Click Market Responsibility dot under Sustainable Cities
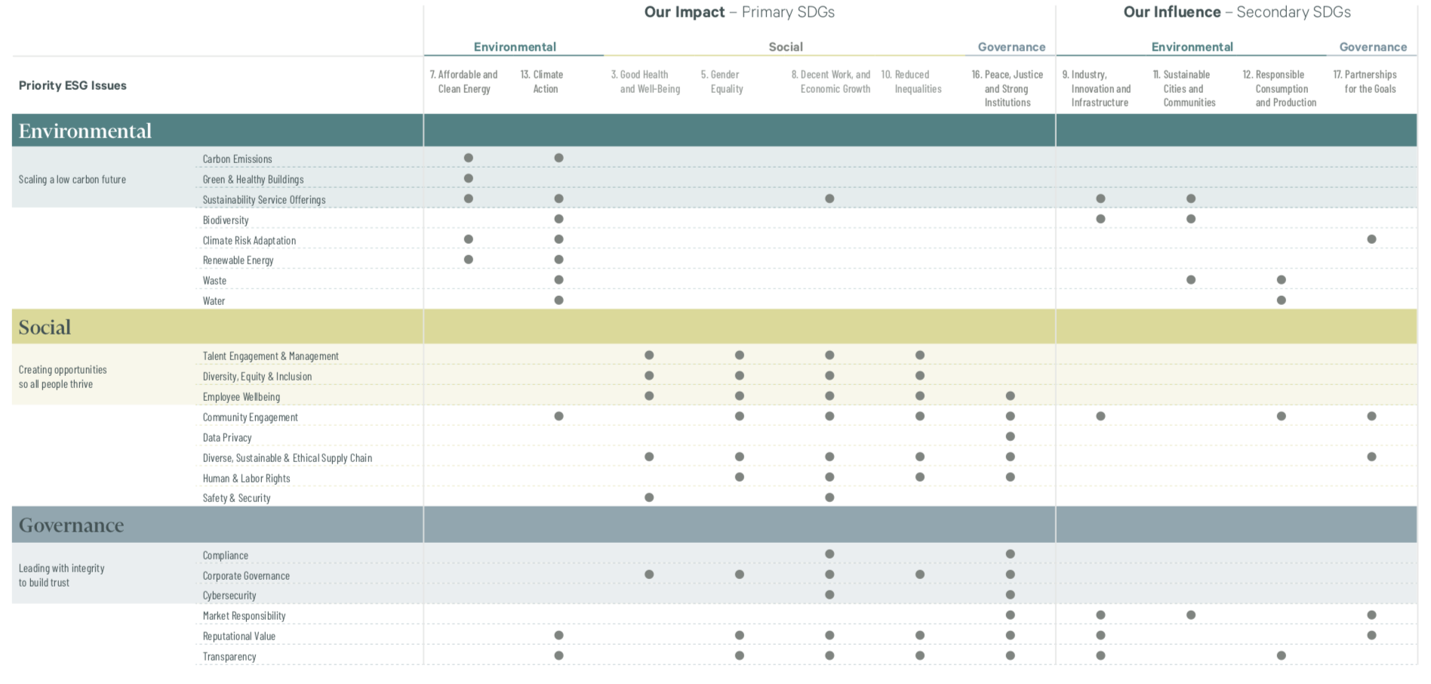This screenshot has width=1431, height=684. [1190, 615]
